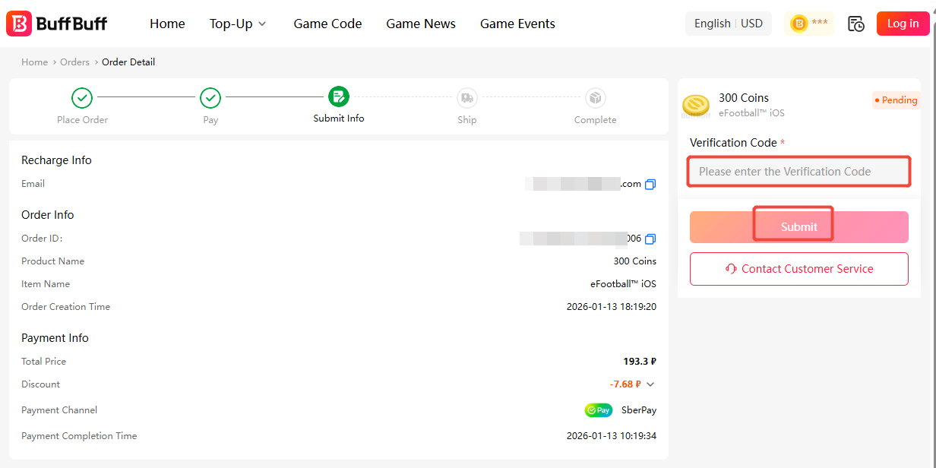Navigate to Orders in breadcrumb
936x468 pixels.
(x=74, y=62)
